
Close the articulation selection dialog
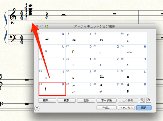coord(37,26)
